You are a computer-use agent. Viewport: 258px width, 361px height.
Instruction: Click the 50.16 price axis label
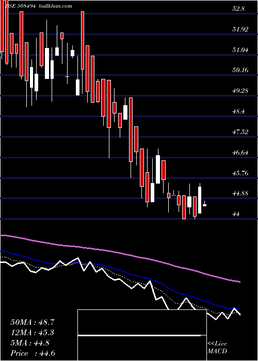[240, 70]
